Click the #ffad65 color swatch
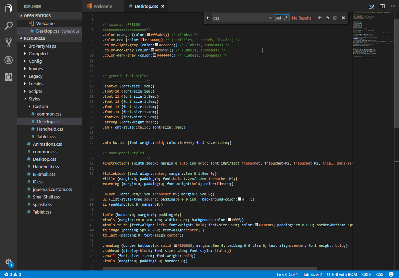 (148, 35)
